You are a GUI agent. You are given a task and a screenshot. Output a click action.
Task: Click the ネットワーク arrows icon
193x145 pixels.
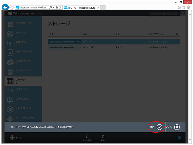click(x=10, y=91)
